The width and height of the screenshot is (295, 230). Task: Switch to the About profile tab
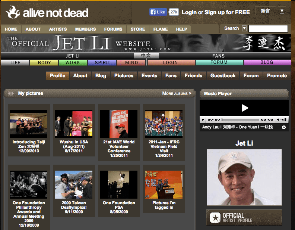tap(80, 75)
